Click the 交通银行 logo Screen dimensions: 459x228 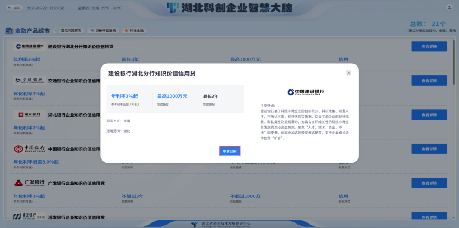(30, 81)
